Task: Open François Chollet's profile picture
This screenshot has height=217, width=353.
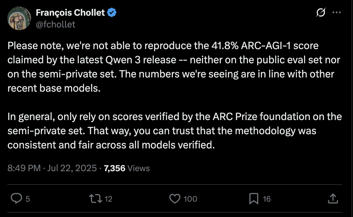Action: [x=19, y=18]
